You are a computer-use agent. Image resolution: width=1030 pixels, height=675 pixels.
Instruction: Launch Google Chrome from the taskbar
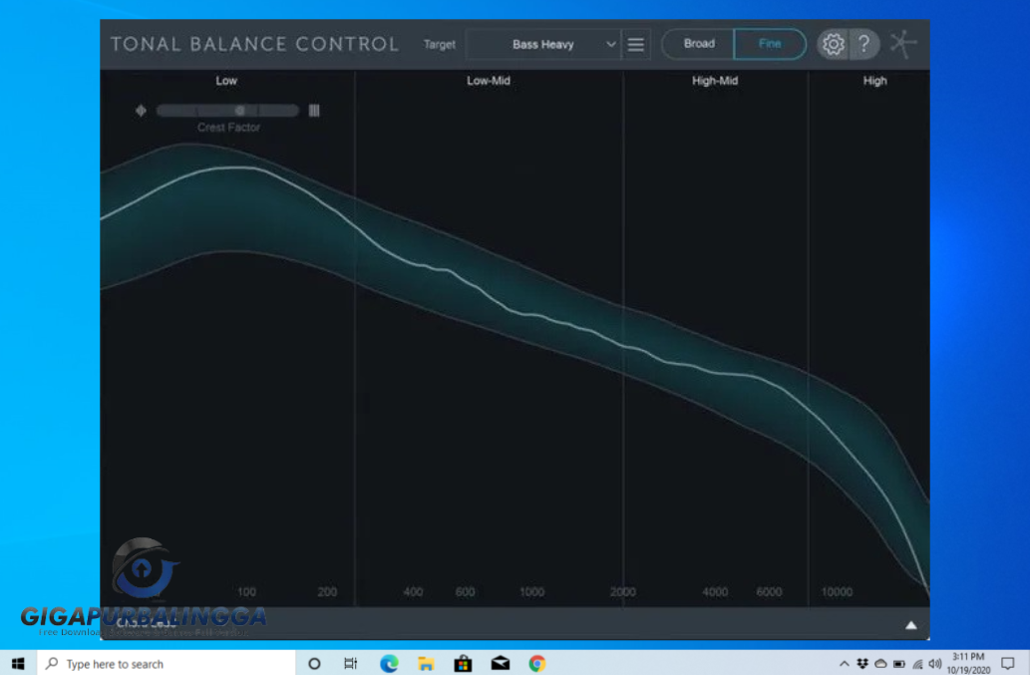pyautogui.click(x=537, y=663)
